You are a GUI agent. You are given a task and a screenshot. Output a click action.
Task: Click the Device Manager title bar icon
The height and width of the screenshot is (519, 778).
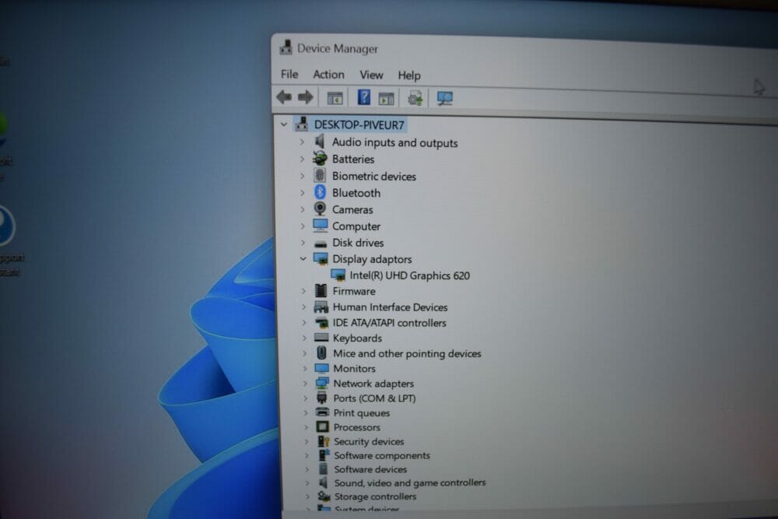(x=286, y=47)
